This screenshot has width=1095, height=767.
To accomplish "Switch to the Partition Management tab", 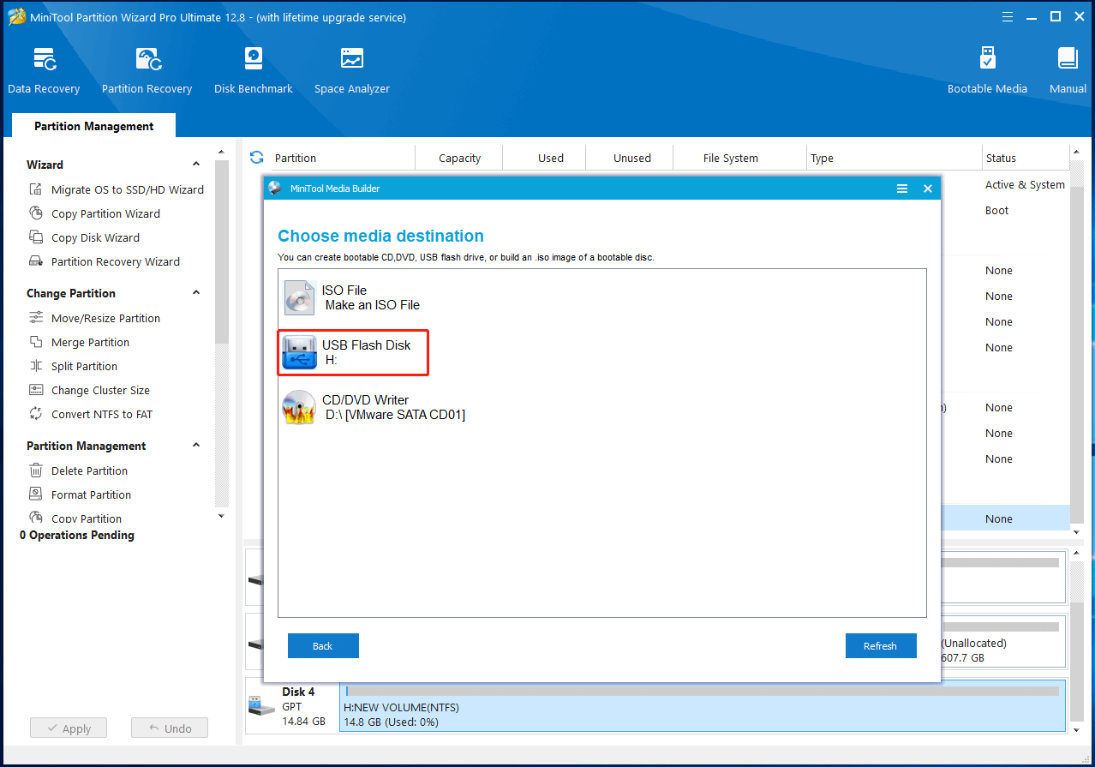I will pyautogui.click(x=93, y=126).
